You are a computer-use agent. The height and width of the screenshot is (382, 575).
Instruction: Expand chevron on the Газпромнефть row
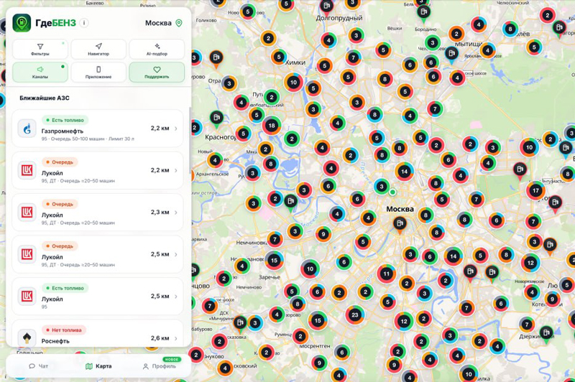tap(176, 129)
